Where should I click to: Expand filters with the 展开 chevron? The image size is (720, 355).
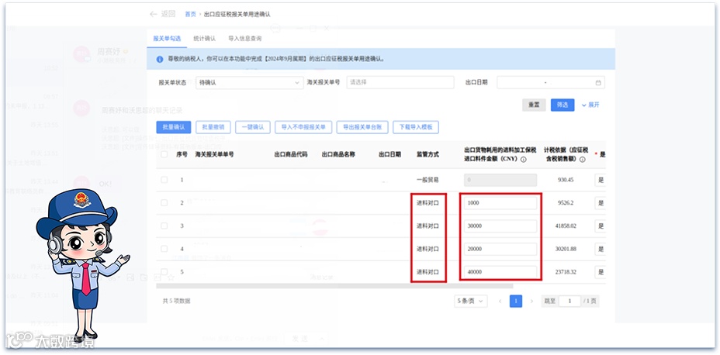(590, 105)
